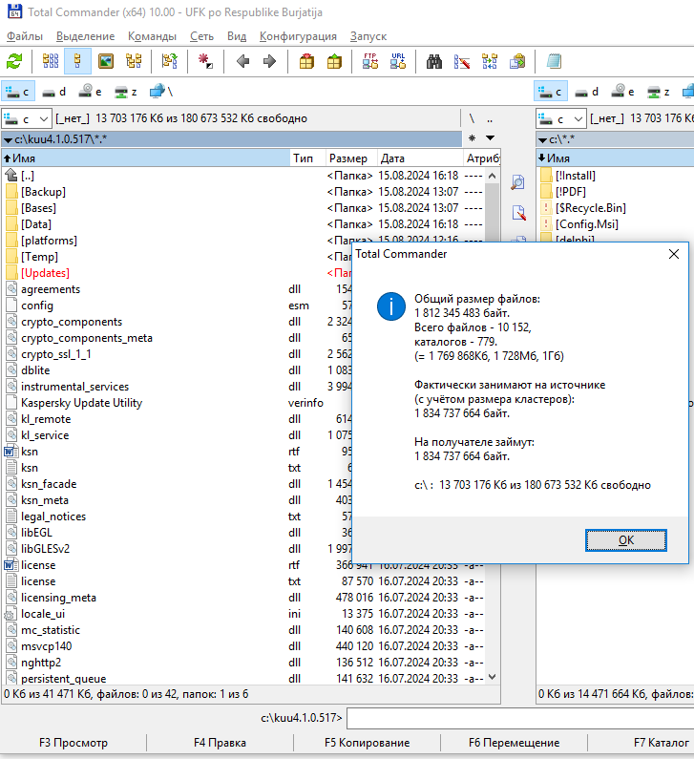Open left panel drive dropdown
Screen dimensions: 694x759
click(x=28, y=118)
